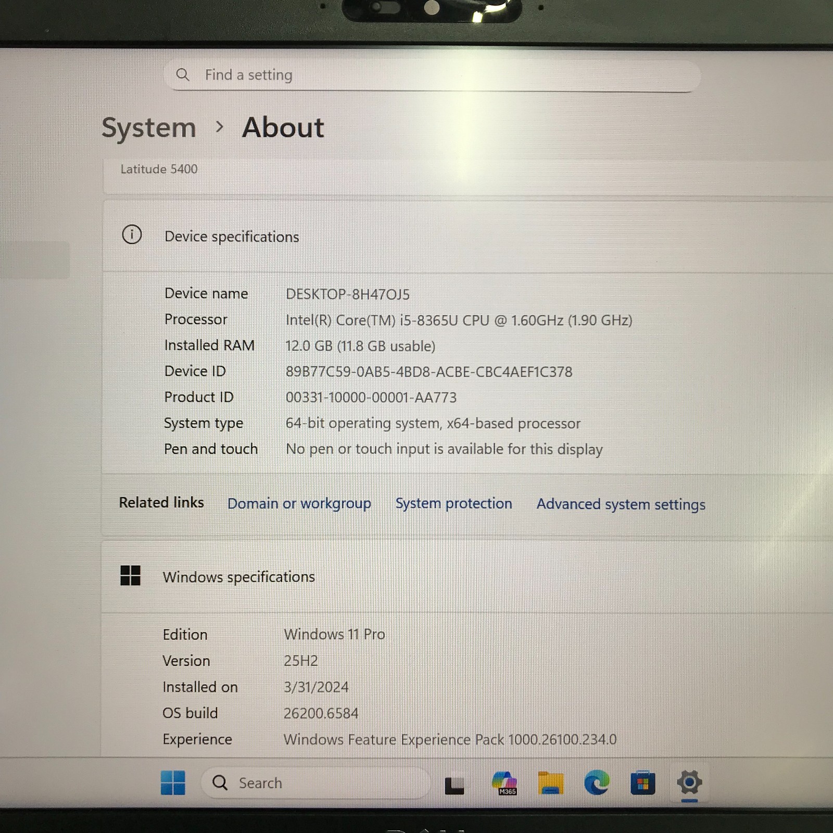Open Task View from taskbar
The width and height of the screenshot is (833, 833).
(x=455, y=785)
